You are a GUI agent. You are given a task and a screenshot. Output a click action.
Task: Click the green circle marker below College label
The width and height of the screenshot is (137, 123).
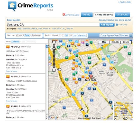coord(102,48)
